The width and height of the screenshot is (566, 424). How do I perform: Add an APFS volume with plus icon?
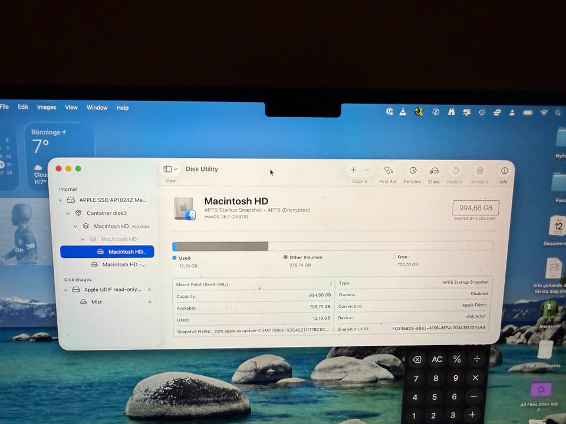pyautogui.click(x=353, y=170)
